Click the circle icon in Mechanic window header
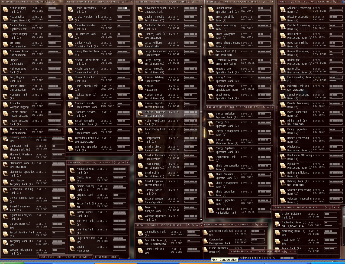The height and width of the screenshot is (264, 345). (54, 2)
